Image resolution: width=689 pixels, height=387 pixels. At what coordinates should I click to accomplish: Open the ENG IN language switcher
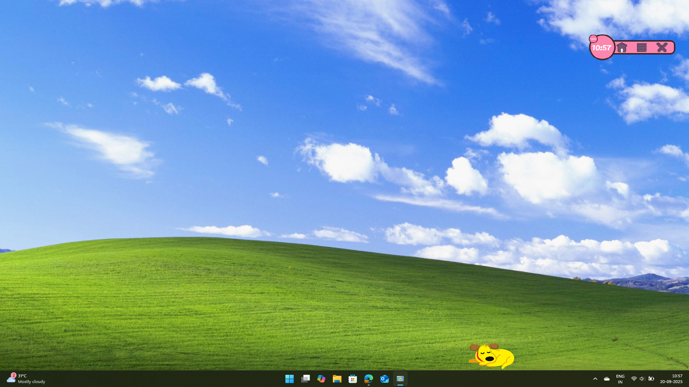click(x=620, y=379)
